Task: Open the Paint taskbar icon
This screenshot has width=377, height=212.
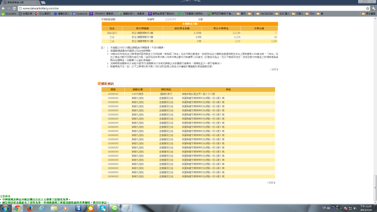Action: 127,208
